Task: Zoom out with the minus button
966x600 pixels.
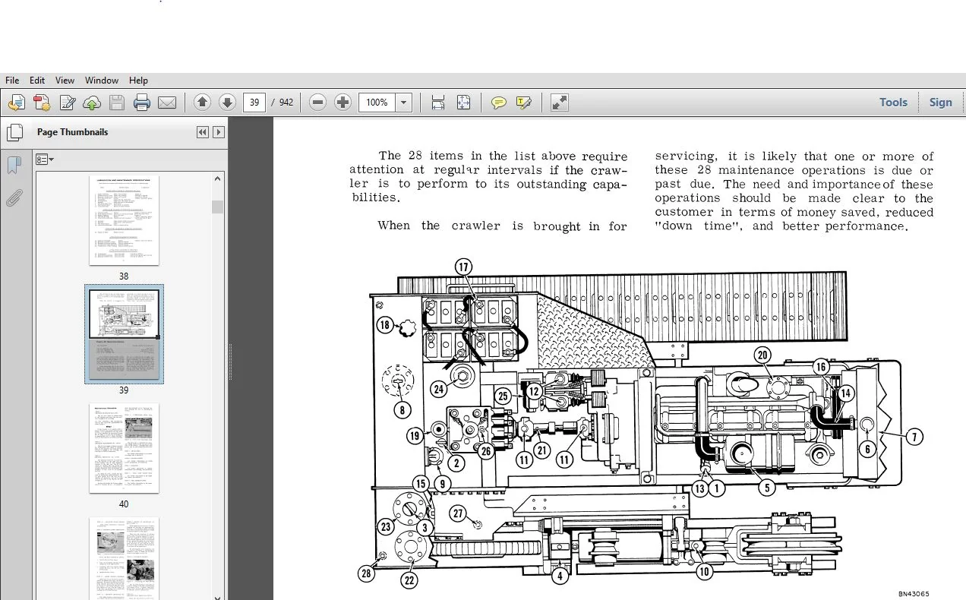Action: click(318, 103)
